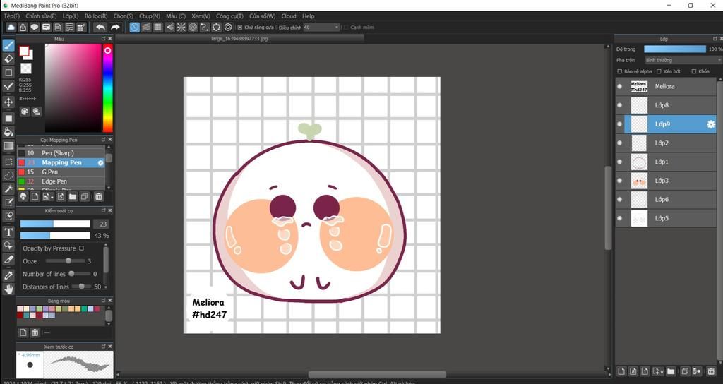Enable Khóa lock checkbox
723x384 pixels.
coord(693,71)
